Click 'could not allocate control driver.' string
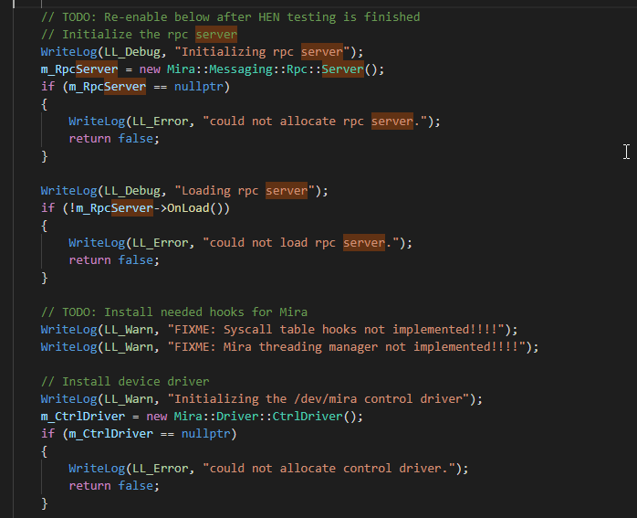Image resolution: width=637 pixels, height=518 pixels. (x=329, y=469)
